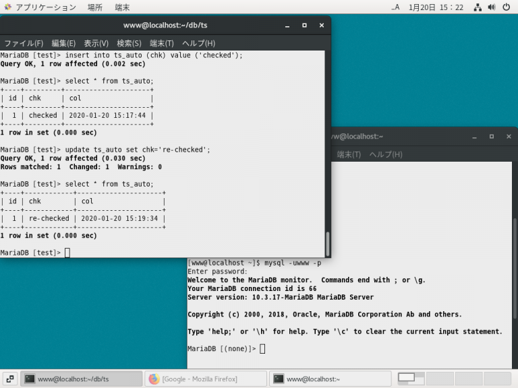Minimize the www@localhost:~/db/ts terminal window
The height and width of the screenshot is (388, 518).
tap(287, 26)
